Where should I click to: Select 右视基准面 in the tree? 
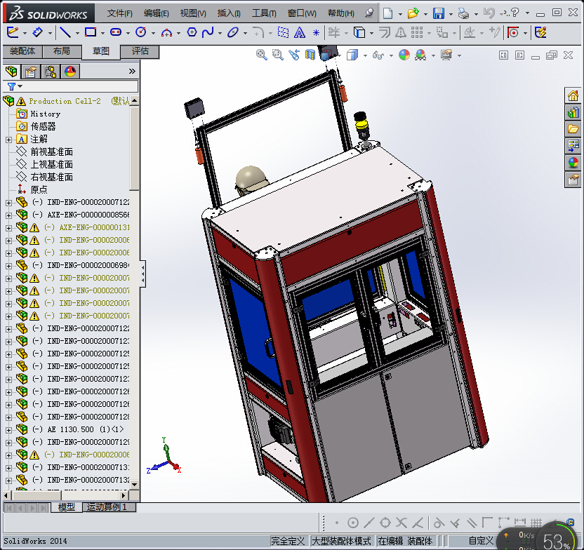tap(51, 177)
